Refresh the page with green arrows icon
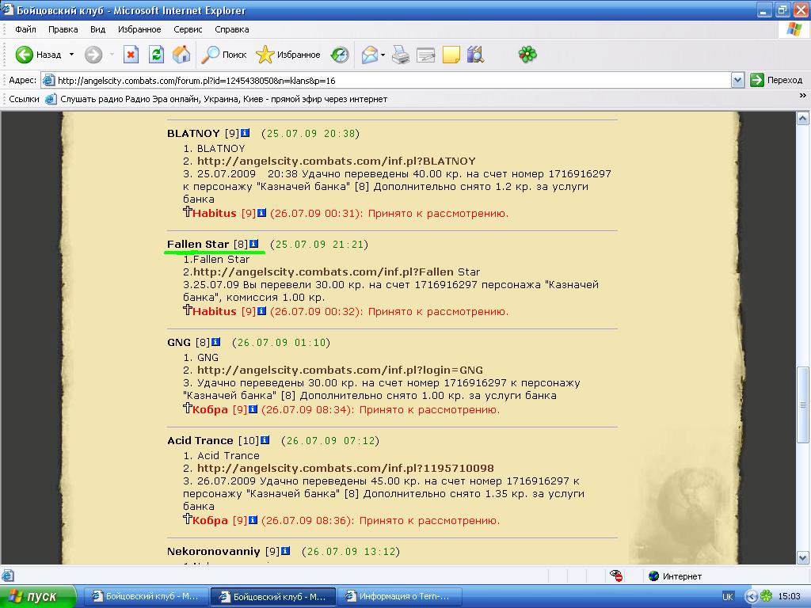This screenshot has height=608, width=811. pos(156,55)
